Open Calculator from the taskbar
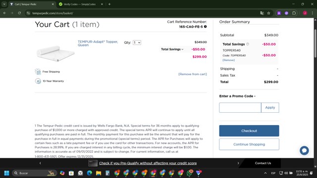Screen dimensions: 317x178 click(107, 173)
